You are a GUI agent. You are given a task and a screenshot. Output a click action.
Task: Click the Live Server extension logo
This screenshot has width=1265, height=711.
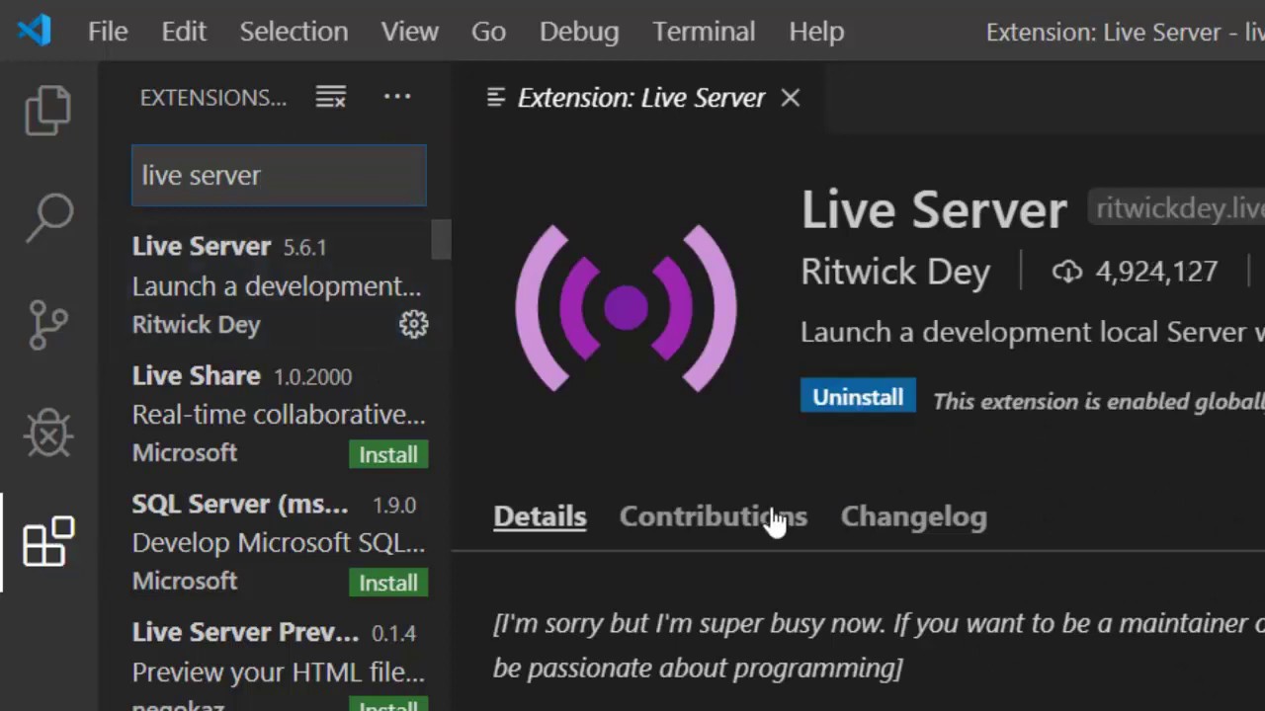(626, 307)
